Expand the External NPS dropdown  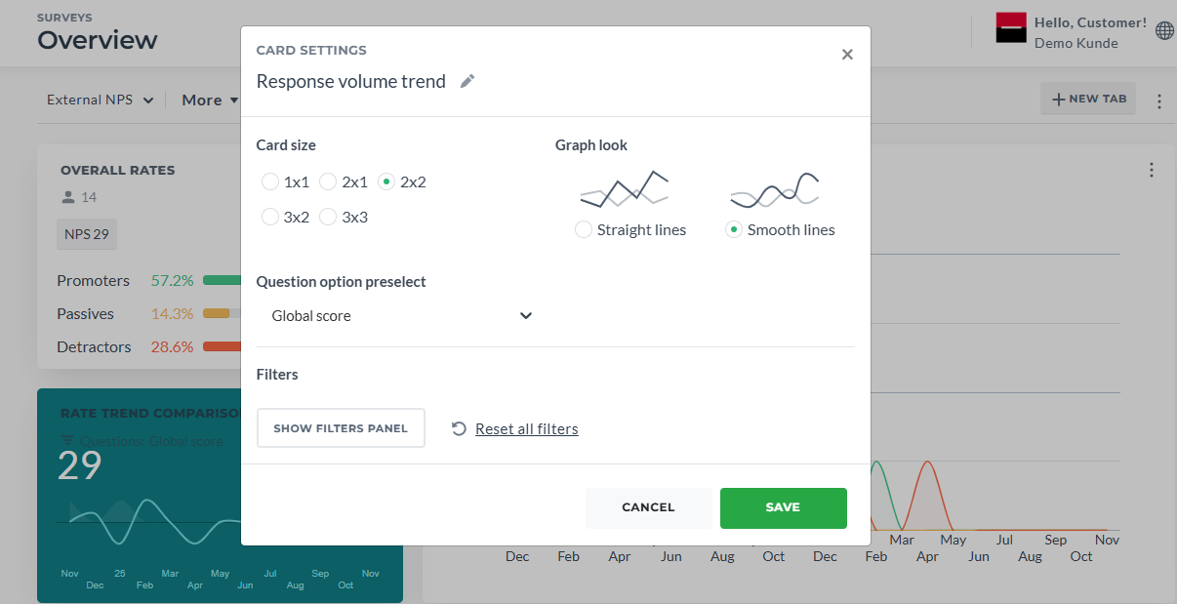[x=101, y=100]
